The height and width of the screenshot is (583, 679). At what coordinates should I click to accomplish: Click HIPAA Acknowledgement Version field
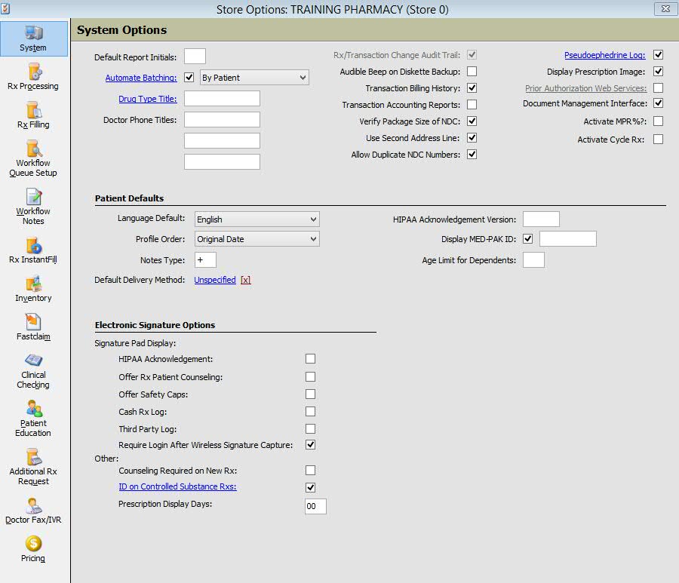(541, 219)
